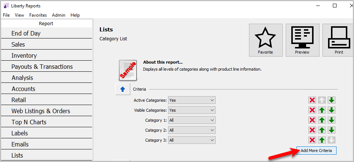Move Category 2 criterion up
The image size is (354, 162).
point(322,130)
